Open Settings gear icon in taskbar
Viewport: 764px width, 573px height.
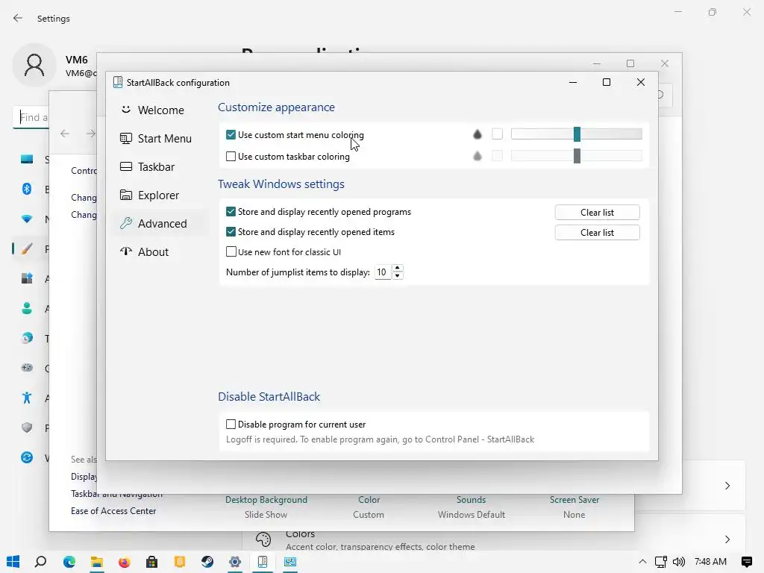coord(235,562)
